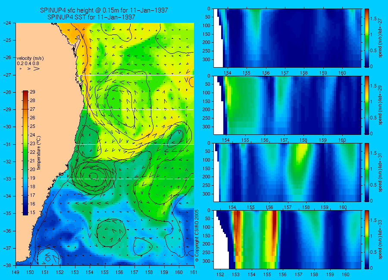Click longitude label 152 below lat=-33 section
The width and height of the screenshot is (388, 280).
pos(220,274)
